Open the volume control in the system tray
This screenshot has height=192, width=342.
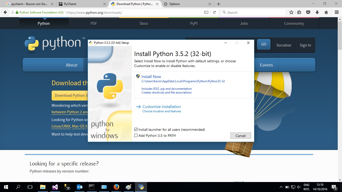tap(298, 187)
